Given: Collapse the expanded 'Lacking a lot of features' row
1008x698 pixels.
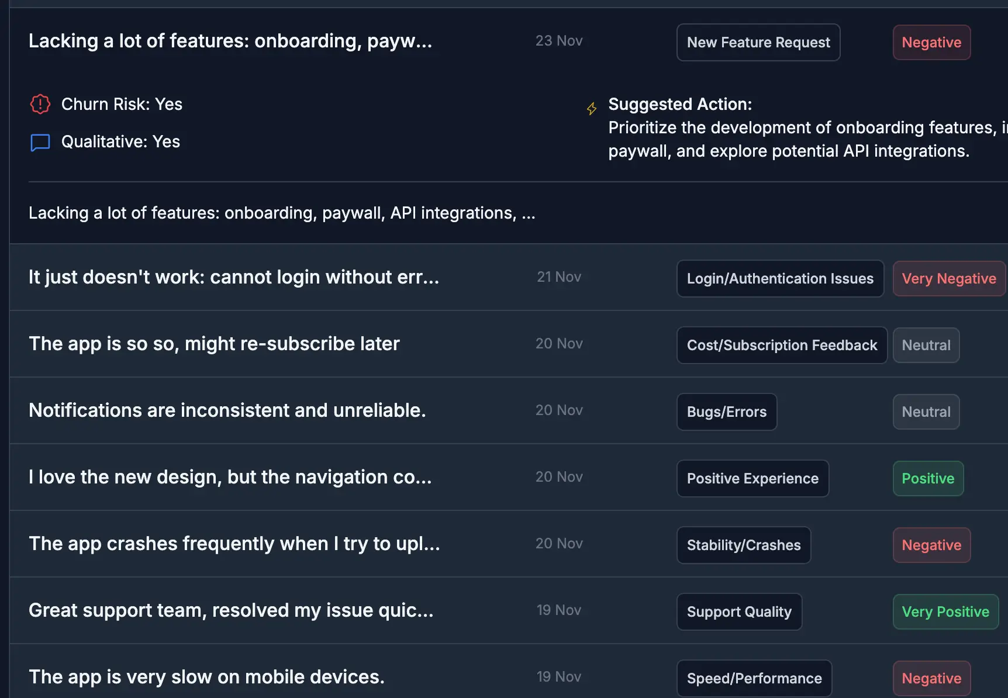Looking at the screenshot, I should coord(230,42).
